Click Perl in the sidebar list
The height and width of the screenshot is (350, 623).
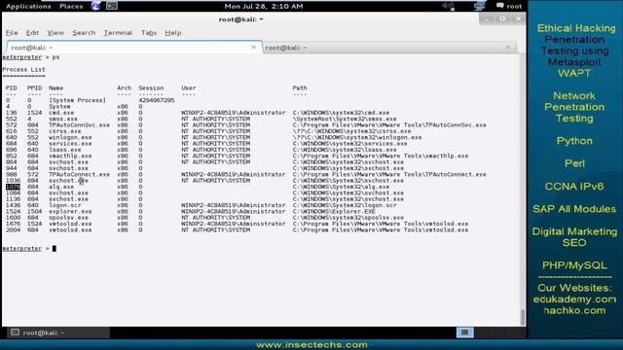coord(574,163)
